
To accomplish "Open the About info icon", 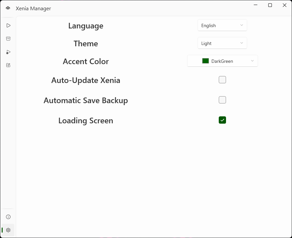I will click(x=8, y=217).
